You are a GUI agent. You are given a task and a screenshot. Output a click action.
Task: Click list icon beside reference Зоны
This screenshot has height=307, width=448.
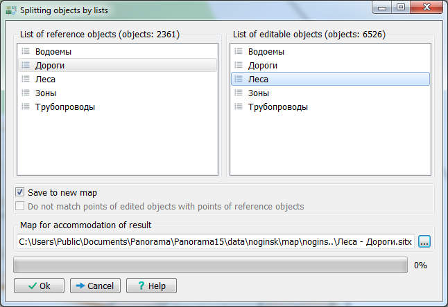[x=26, y=93]
